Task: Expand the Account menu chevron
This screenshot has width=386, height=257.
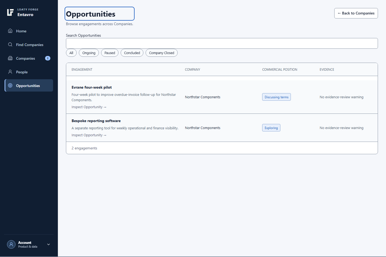Action: 49,244
